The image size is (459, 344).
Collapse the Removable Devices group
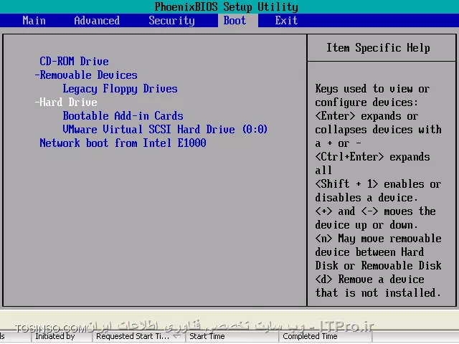pos(86,75)
